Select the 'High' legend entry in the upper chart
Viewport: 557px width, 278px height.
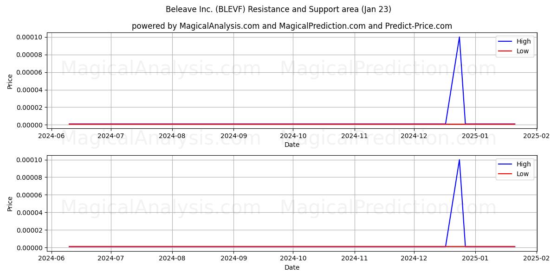[515, 41]
